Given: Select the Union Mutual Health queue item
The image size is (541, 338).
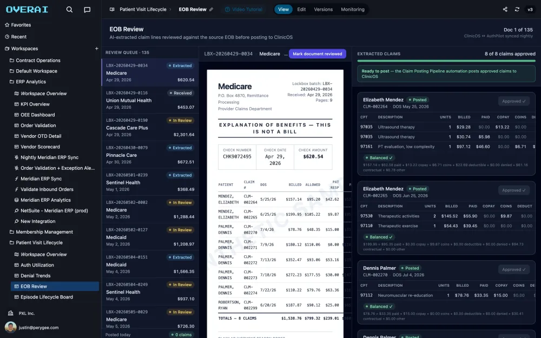Looking at the screenshot, I should (x=150, y=100).
